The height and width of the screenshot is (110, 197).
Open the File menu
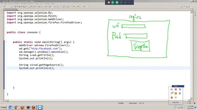click(2, 4)
